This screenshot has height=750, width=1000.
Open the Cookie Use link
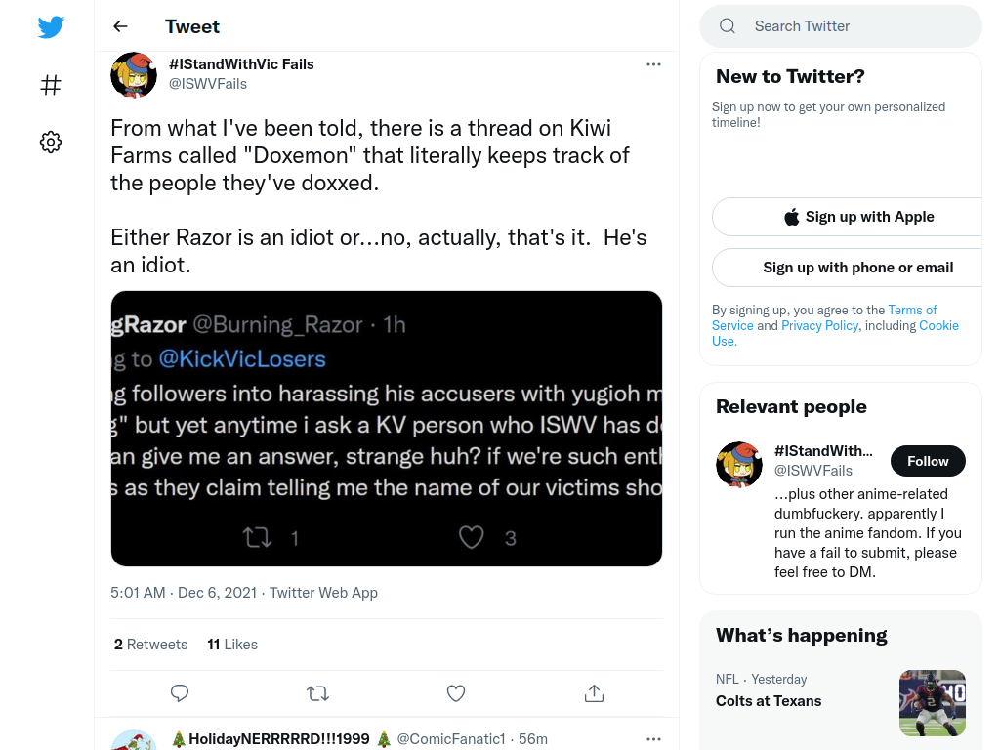tap(938, 325)
